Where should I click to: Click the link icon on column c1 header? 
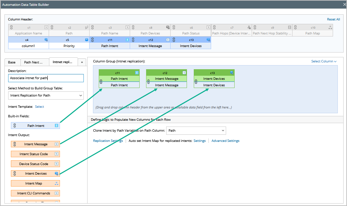(x=12, y=27)
